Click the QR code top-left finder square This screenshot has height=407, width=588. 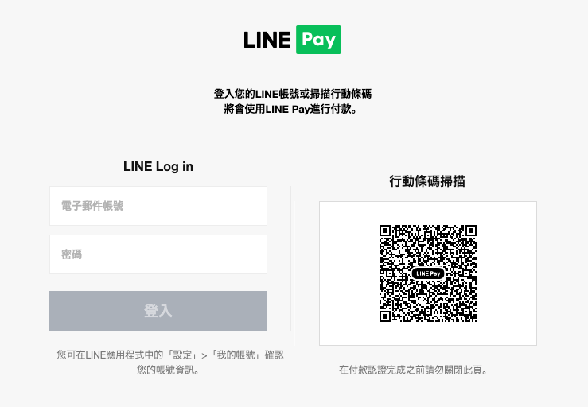385,231
